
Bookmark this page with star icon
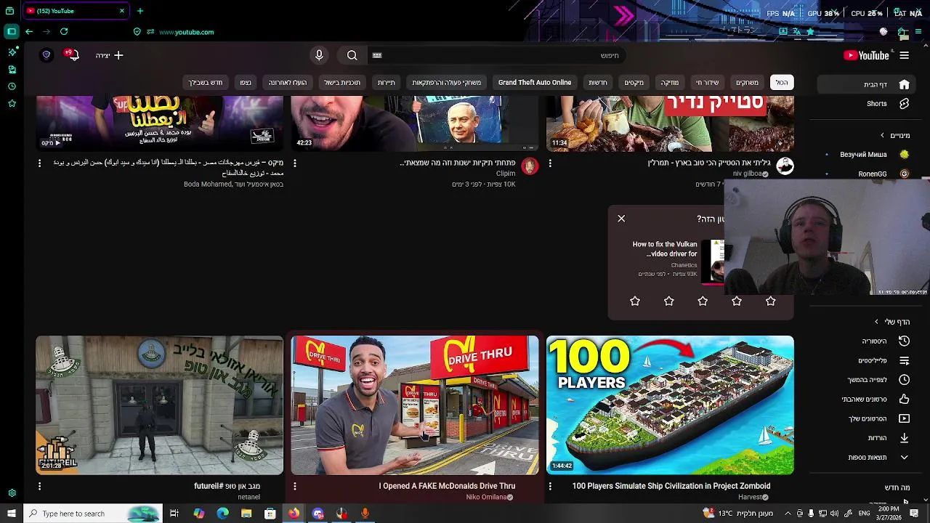pyautogui.click(x=810, y=32)
